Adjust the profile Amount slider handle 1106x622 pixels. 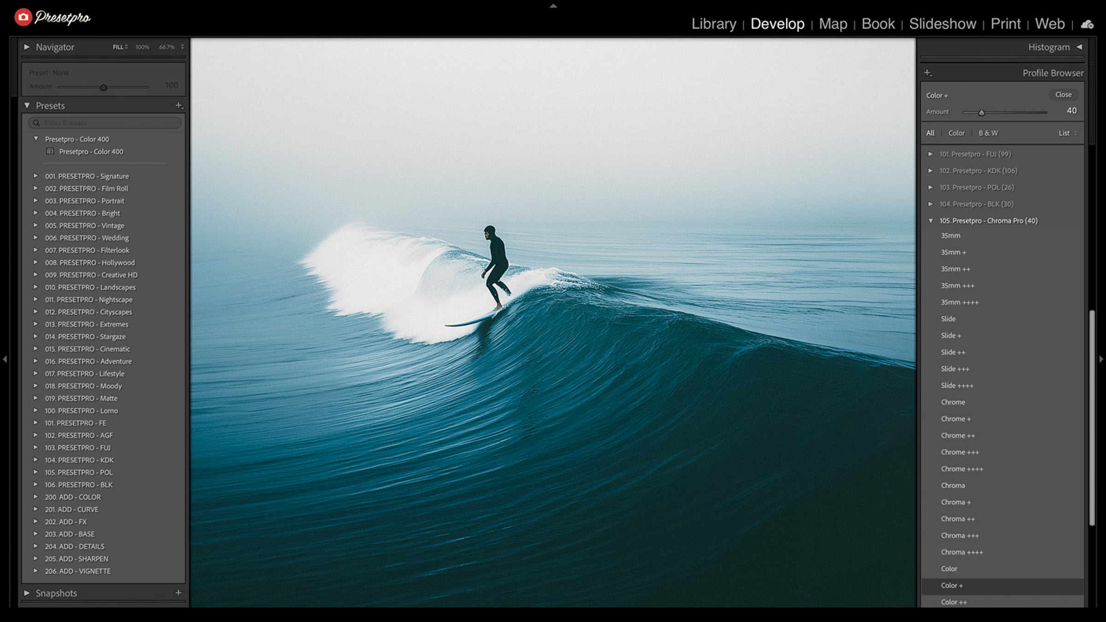click(982, 112)
